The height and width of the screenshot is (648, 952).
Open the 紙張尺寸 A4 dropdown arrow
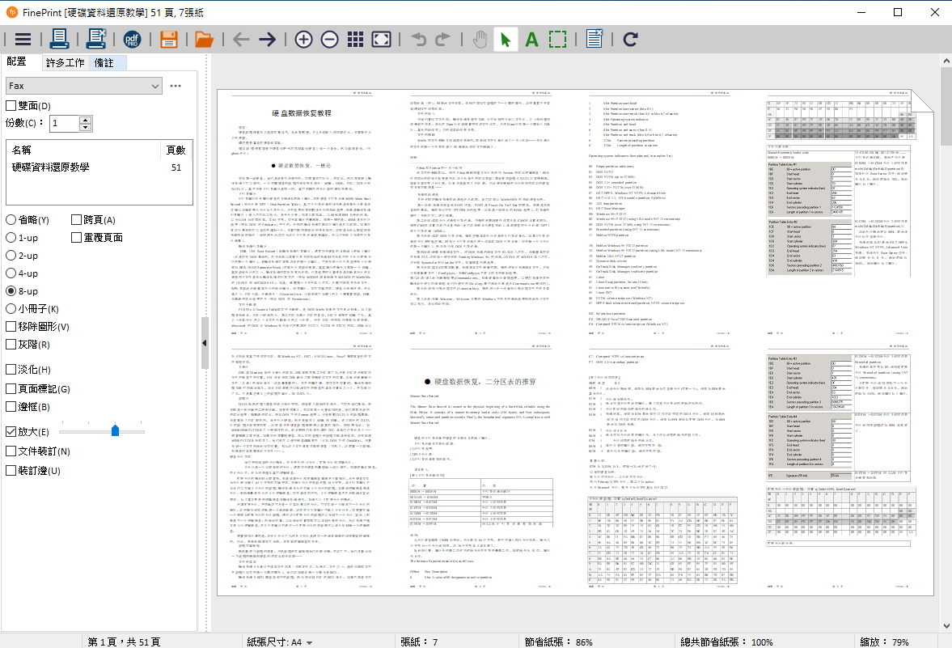pyautogui.click(x=310, y=642)
